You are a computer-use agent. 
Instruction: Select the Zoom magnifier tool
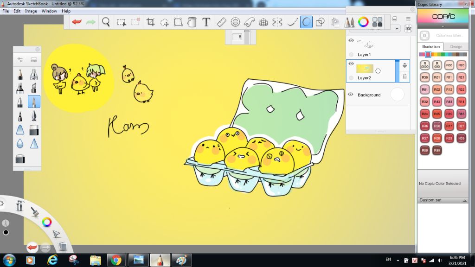click(106, 22)
